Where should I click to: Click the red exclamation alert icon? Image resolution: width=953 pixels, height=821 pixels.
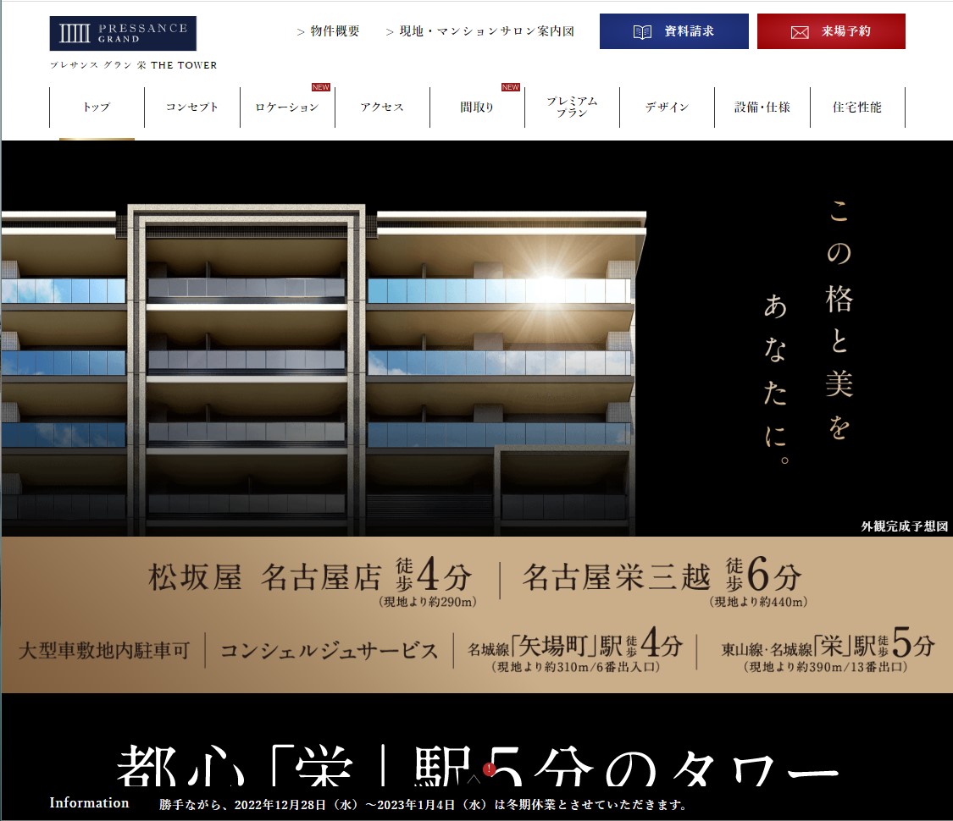tap(490, 769)
